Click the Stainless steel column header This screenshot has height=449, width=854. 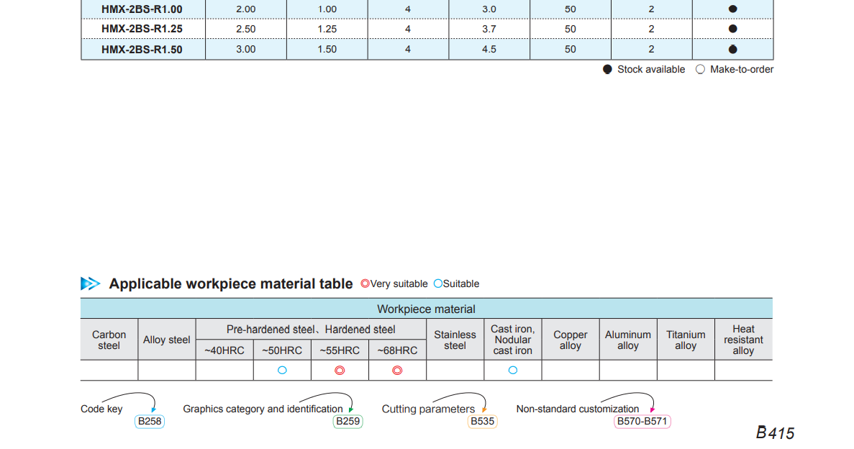tap(455, 340)
